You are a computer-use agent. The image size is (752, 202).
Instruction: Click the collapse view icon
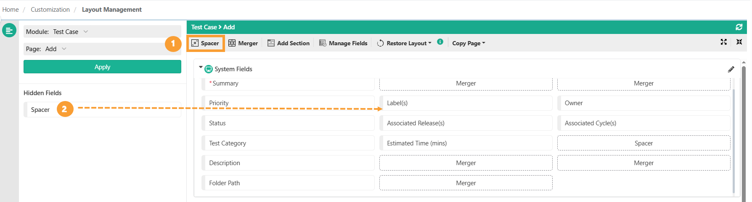(x=739, y=42)
